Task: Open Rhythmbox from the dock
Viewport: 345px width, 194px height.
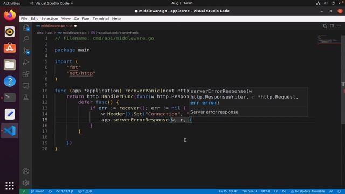Action: click(10, 32)
